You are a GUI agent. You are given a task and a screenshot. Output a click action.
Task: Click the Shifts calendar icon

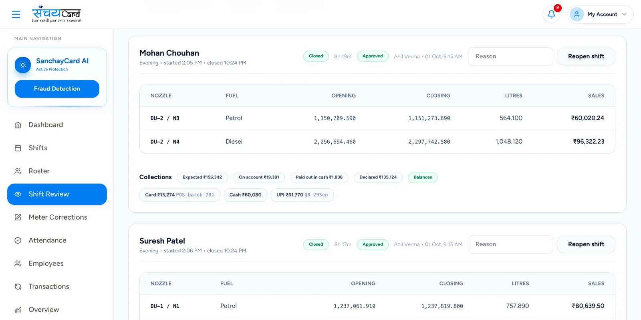pyautogui.click(x=18, y=148)
